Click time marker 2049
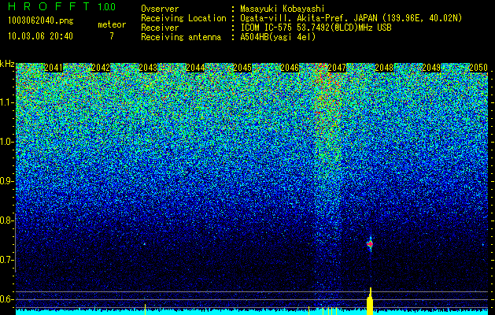 click(431, 68)
